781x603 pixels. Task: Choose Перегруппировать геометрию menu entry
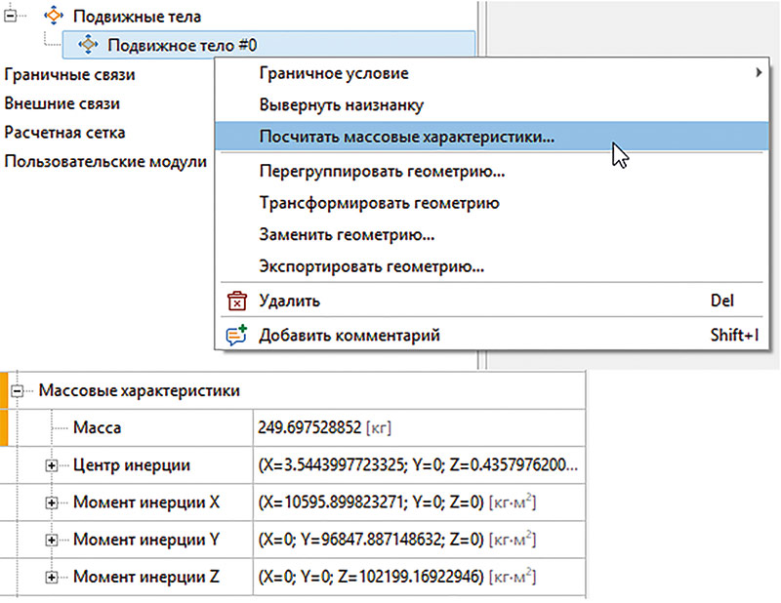point(382,173)
